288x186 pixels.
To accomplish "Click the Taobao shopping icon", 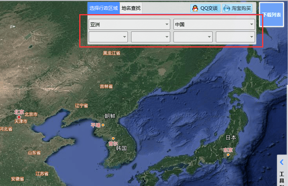I will [227, 8].
